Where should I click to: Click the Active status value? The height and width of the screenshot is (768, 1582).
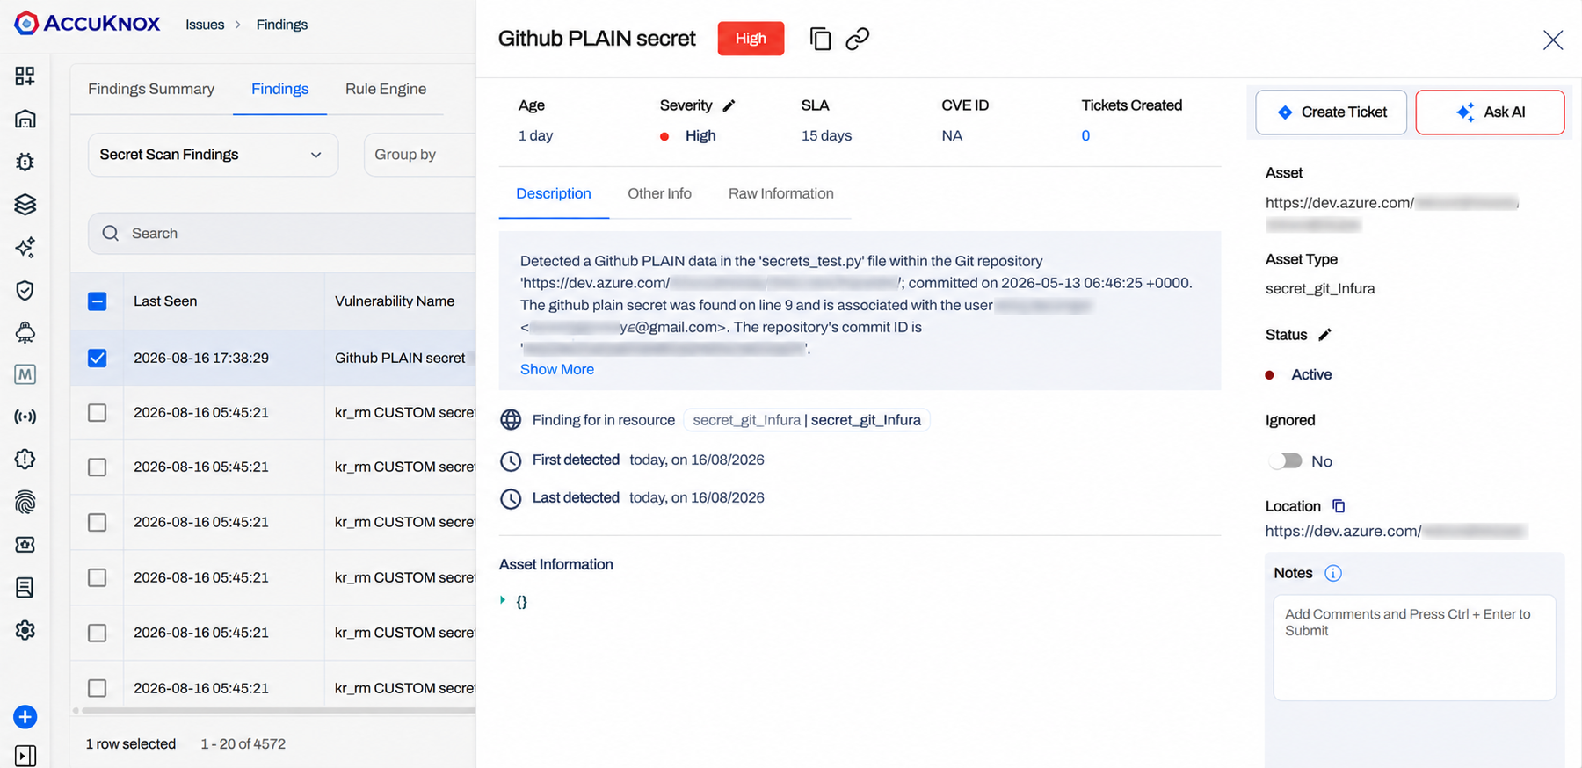pos(1311,374)
